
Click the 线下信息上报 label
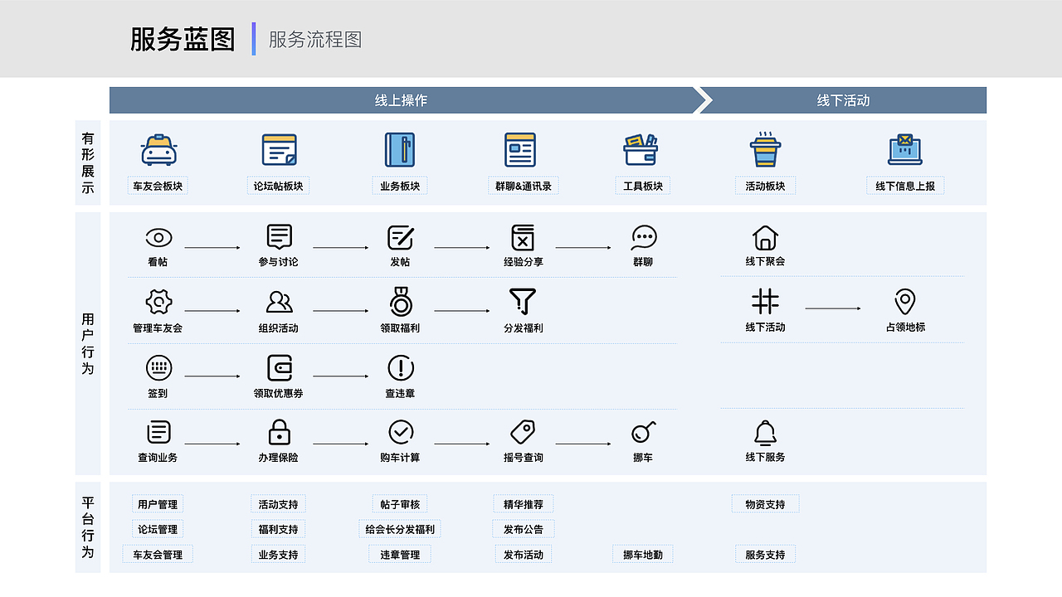pyautogui.click(x=905, y=186)
